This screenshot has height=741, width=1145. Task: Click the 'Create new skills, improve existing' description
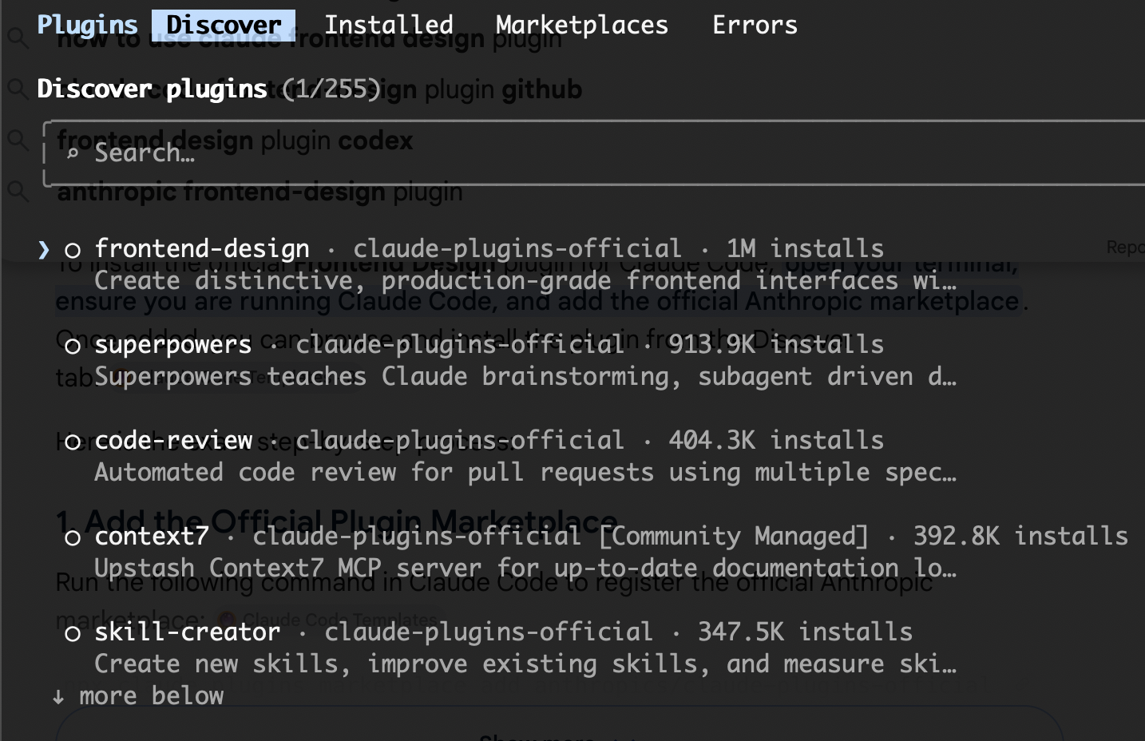525,664
